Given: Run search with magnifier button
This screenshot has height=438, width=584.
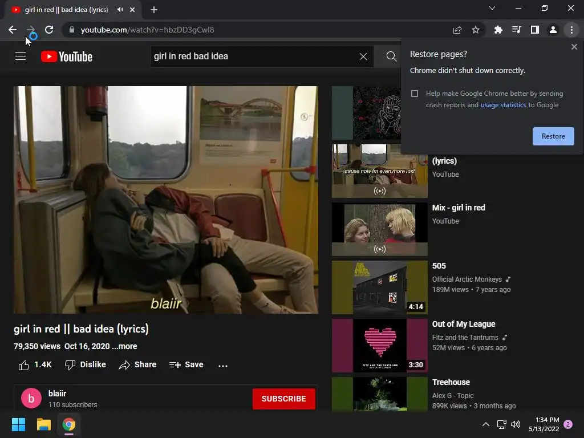Looking at the screenshot, I should click(x=391, y=56).
